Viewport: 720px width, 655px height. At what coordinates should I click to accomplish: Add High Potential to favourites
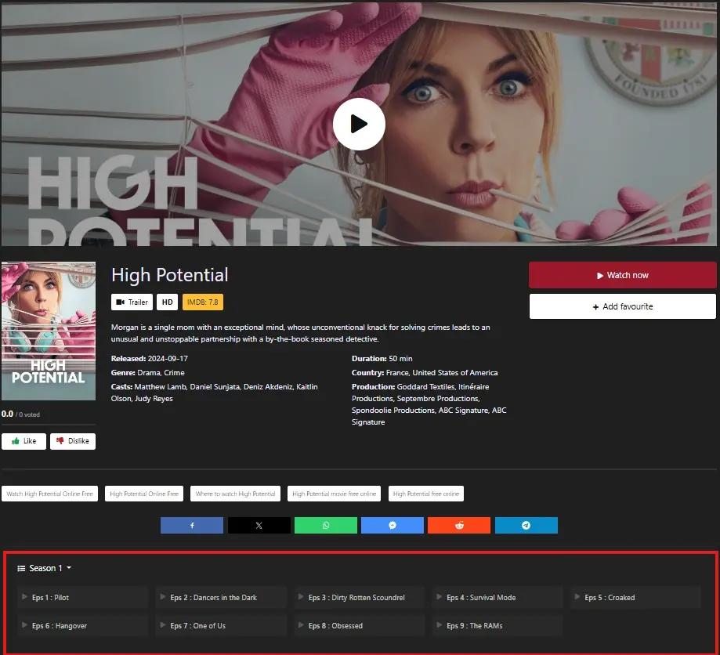pos(622,306)
